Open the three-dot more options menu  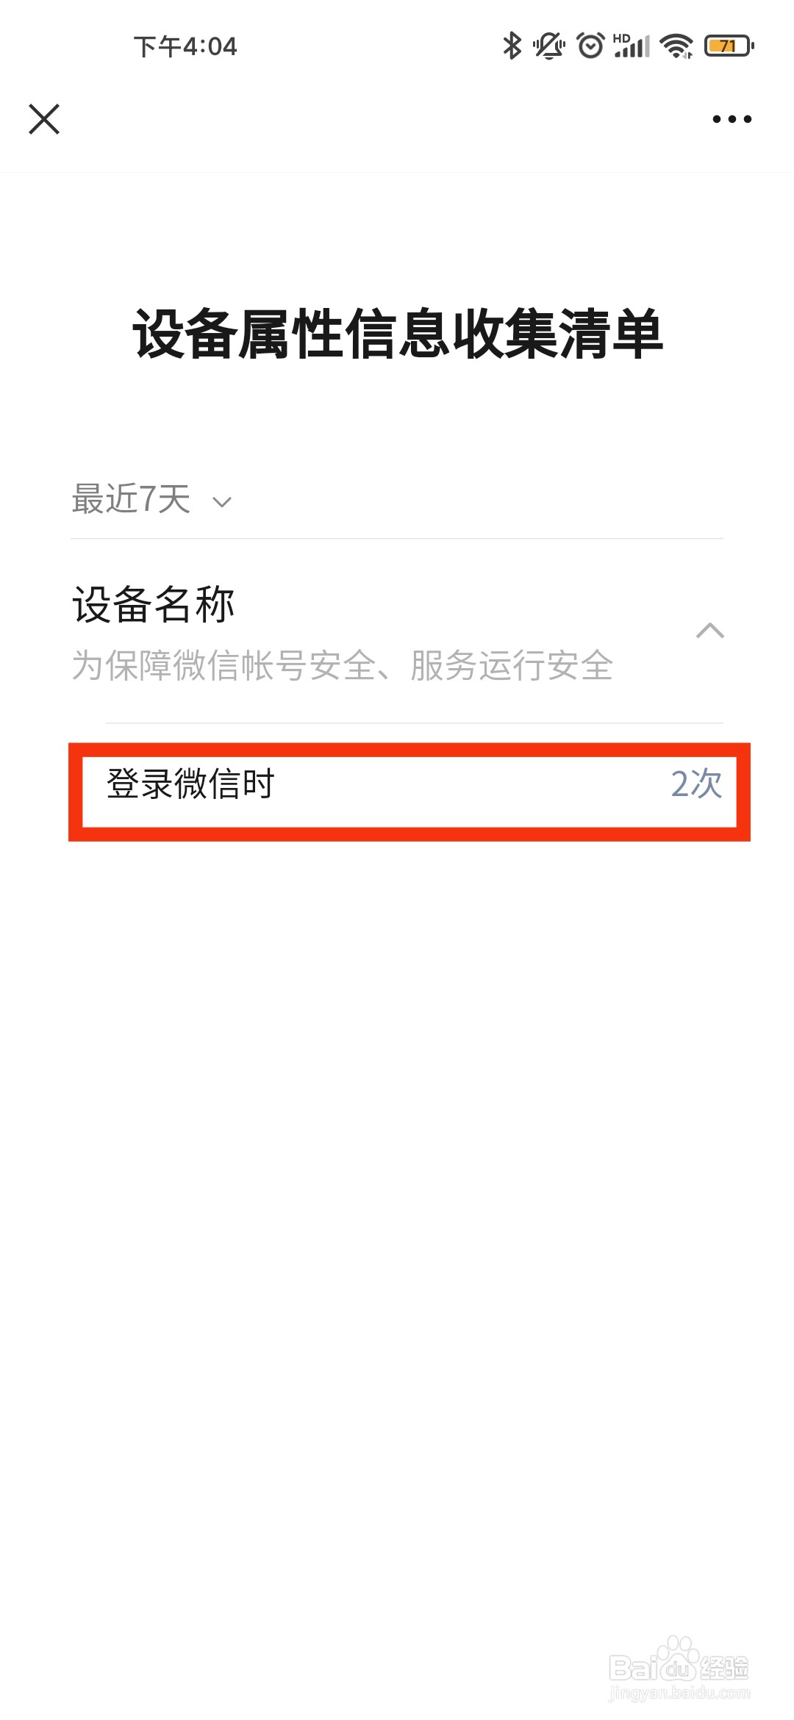coord(732,119)
